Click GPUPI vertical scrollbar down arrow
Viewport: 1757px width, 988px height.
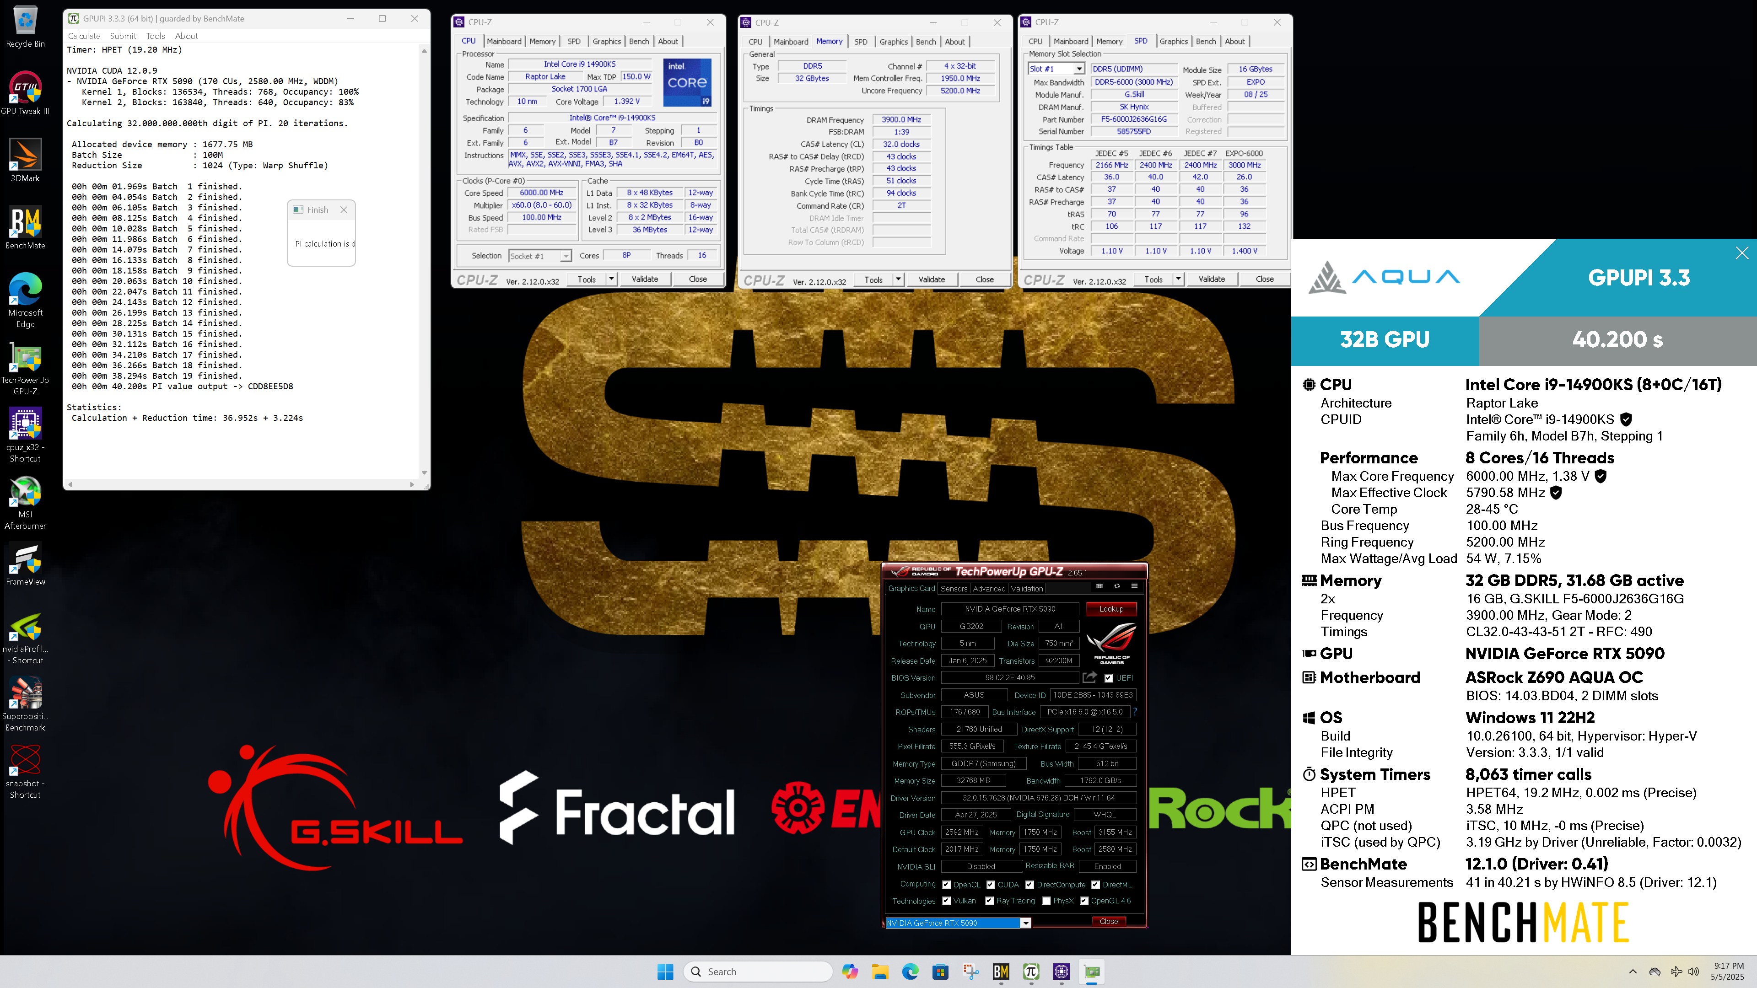tap(424, 473)
